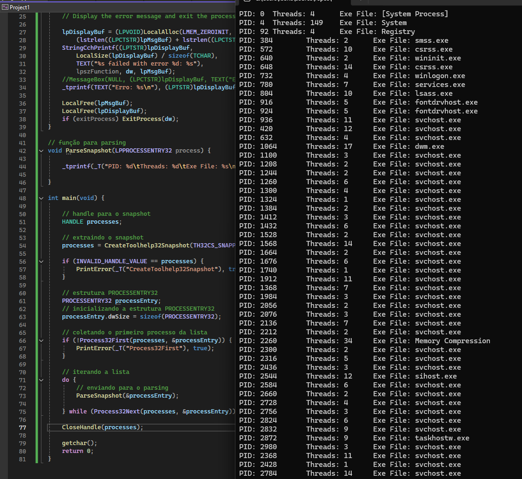
Task: Place cursor on CloseHandle(processes) line
Action: [102, 427]
